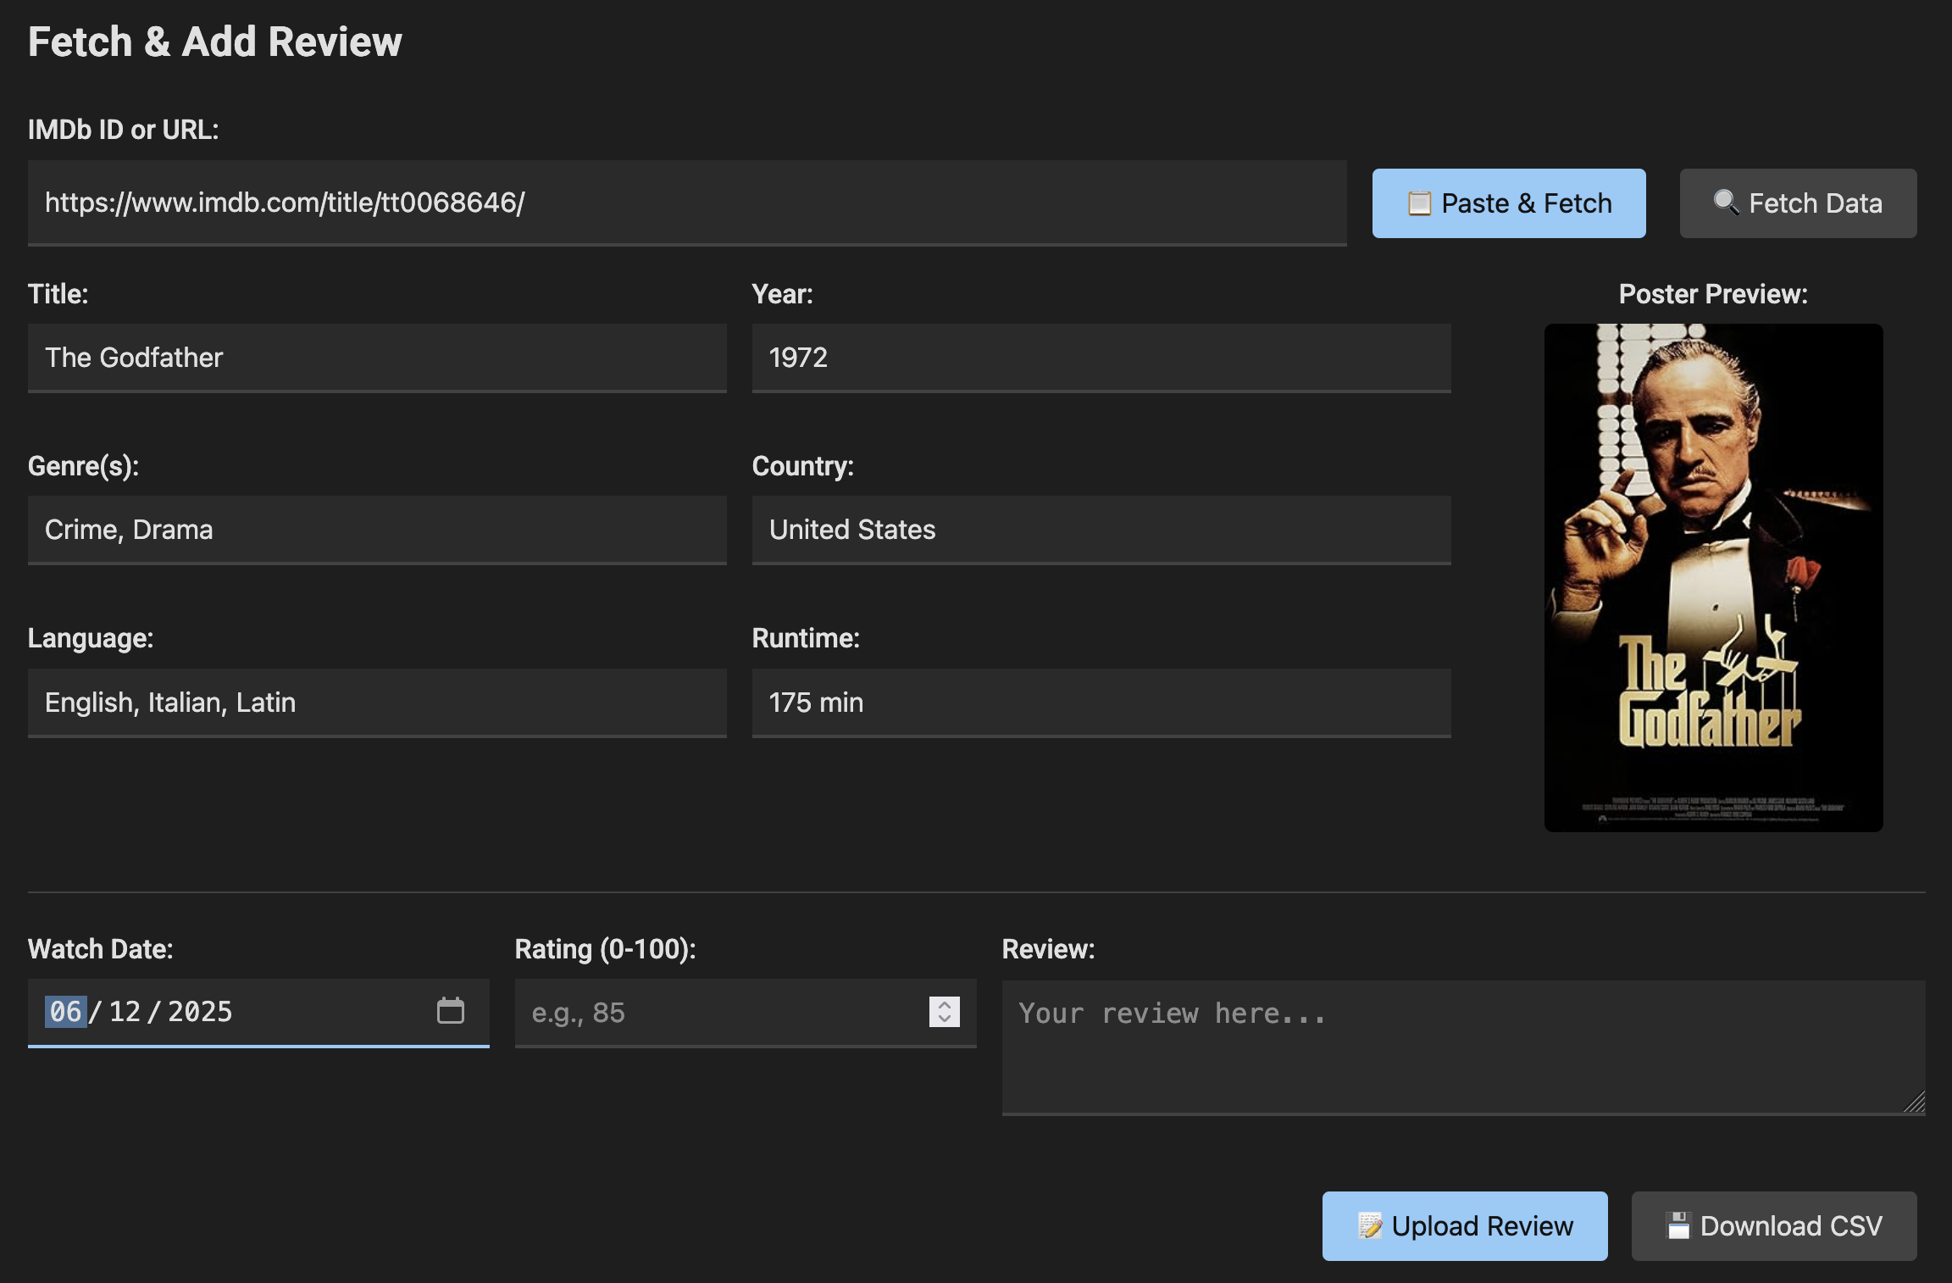Image resolution: width=1952 pixels, height=1283 pixels.
Task: Click the Watch Date label
Action: [101, 949]
